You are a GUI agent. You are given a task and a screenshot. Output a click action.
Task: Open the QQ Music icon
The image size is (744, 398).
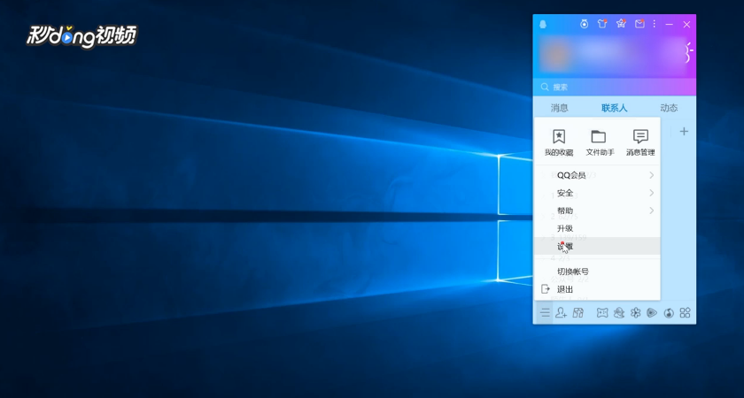669,313
